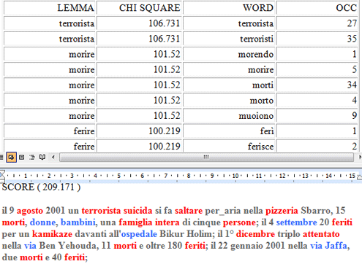Click the red word 'pizzeria'

[x=282, y=211]
